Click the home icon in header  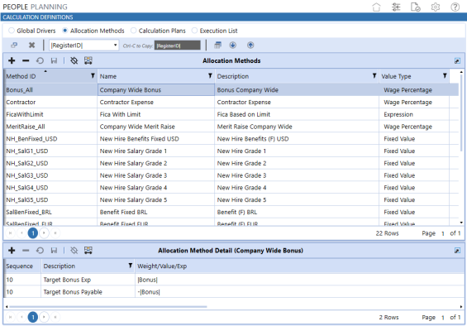[x=376, y=7]
